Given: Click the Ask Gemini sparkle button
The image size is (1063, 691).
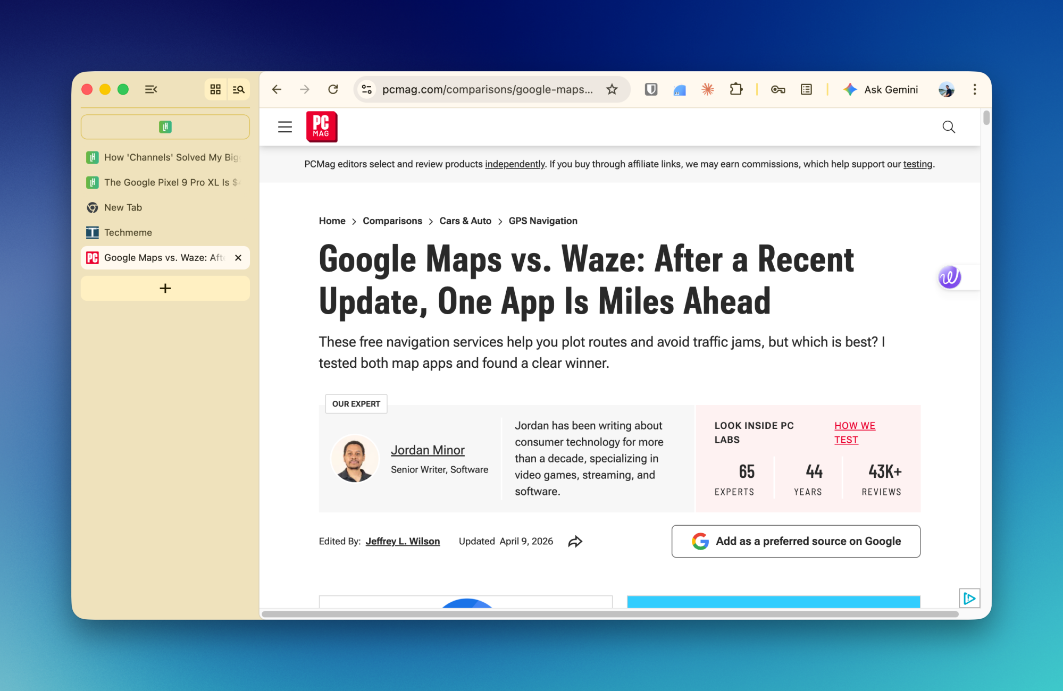Looking at the screenshot, I should 851,89.
